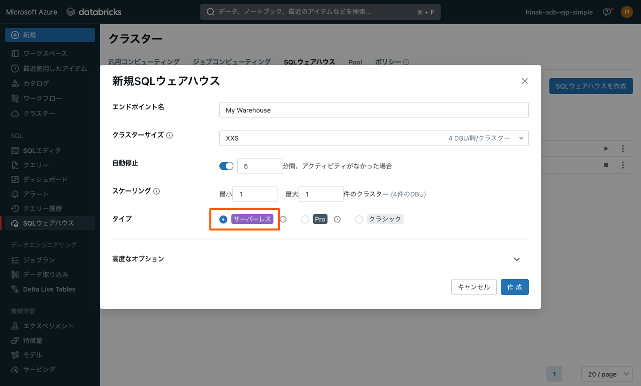This screenshot has height=386, width=641.
Task: Switch to the Pool tab
Action: click(x=356, y=62)
